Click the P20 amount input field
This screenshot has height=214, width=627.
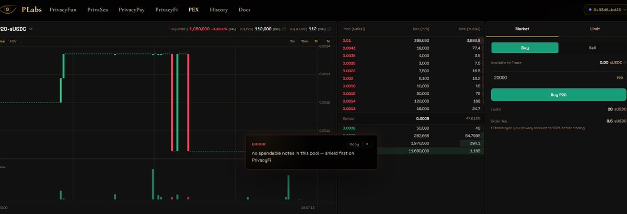pos(558,77)
